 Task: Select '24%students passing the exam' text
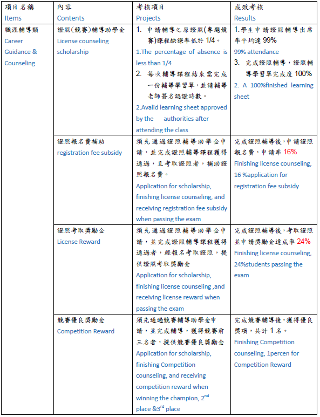pos(268,270)
